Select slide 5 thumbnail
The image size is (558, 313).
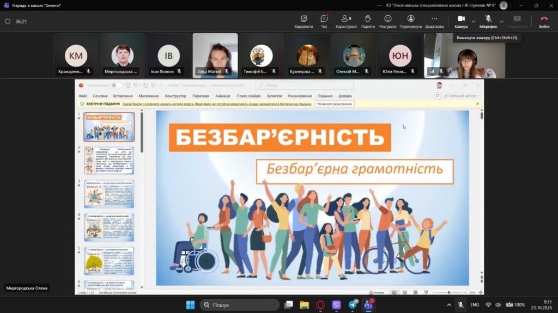[109, 261]
